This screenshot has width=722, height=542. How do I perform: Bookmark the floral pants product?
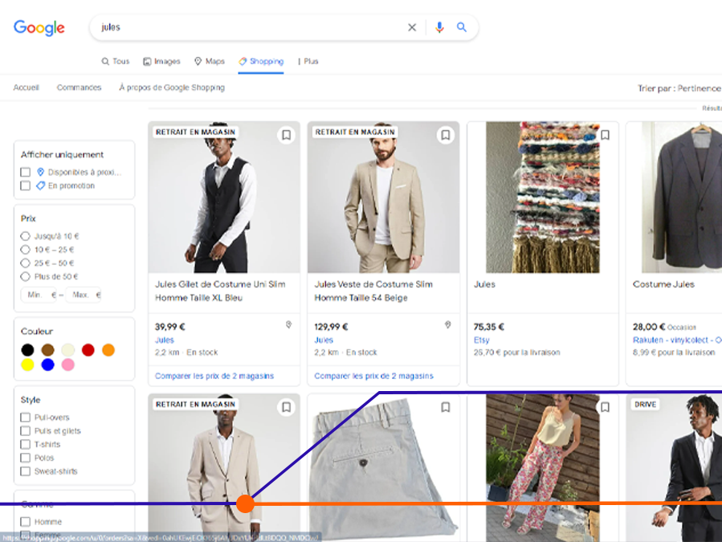[605, 407]
